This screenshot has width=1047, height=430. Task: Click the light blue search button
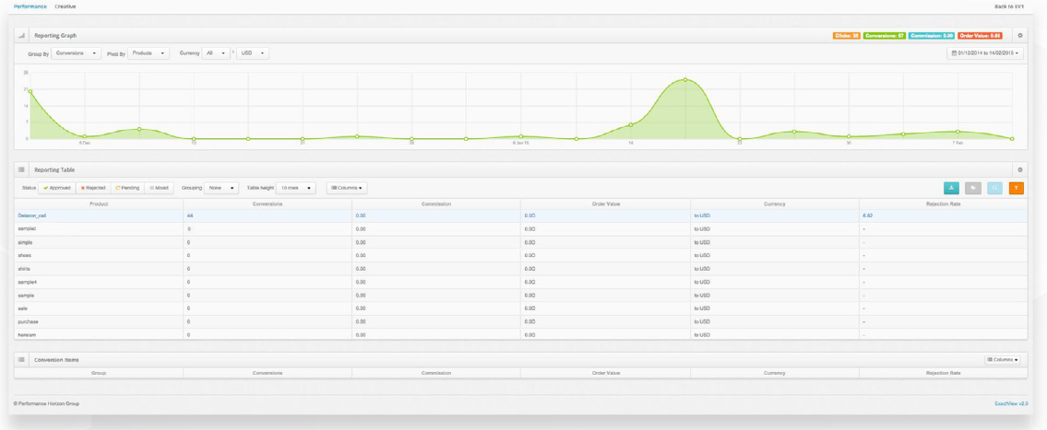(x=995, y=188)
